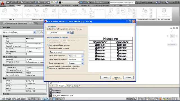Switch to the Управление ribbon tab

click(x=66, y=6)
